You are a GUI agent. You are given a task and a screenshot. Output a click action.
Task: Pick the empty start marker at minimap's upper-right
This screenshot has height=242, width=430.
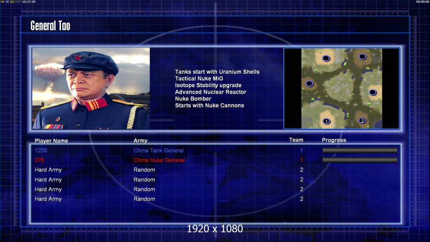(363, 57)
